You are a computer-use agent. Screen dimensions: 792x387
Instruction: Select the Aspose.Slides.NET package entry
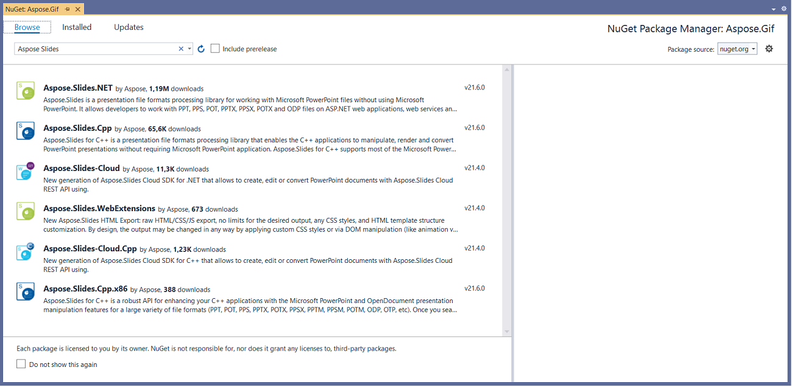244,96
